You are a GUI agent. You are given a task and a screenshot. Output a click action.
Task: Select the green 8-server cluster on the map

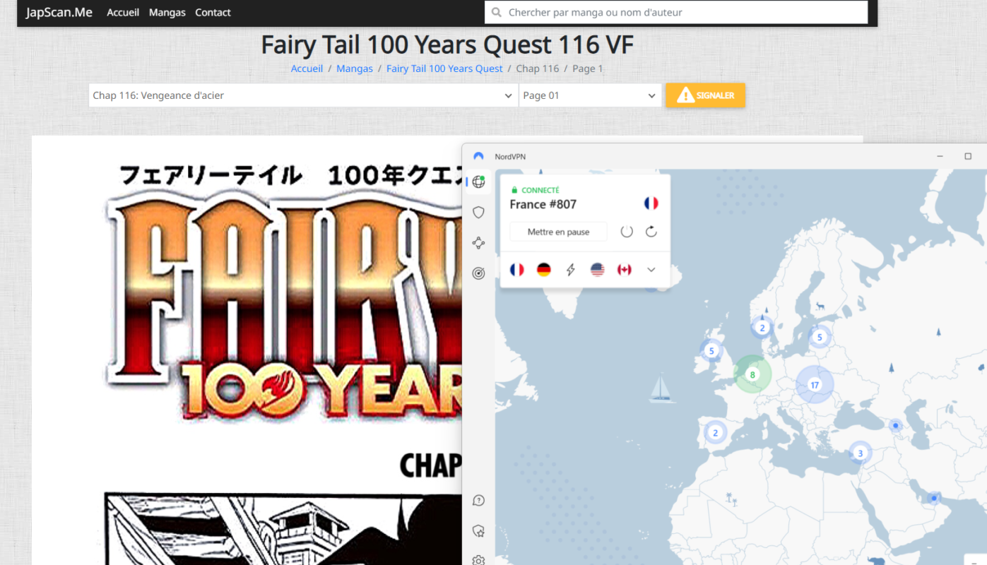click(752, 374)
